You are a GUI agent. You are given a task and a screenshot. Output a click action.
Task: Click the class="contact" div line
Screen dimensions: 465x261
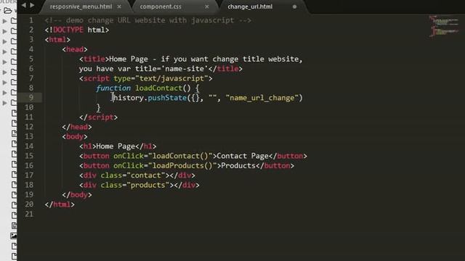tap(137, 175)
